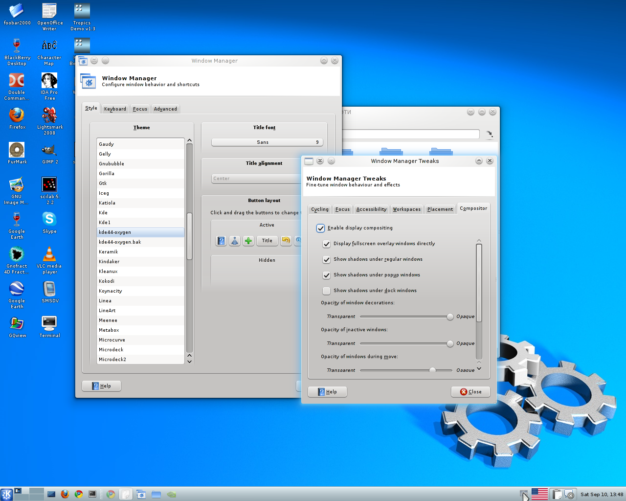Select the kde44-oxygen.bak theme
This screenshot has height=501, width=626.
120,242
